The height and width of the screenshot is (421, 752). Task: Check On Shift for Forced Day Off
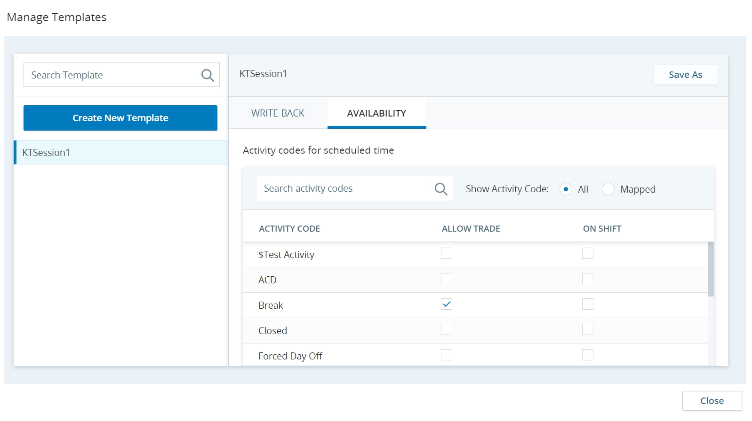(588, 355)
